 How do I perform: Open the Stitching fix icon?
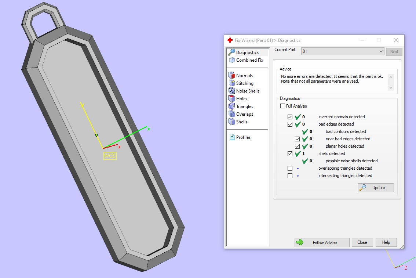click(231, 83)
